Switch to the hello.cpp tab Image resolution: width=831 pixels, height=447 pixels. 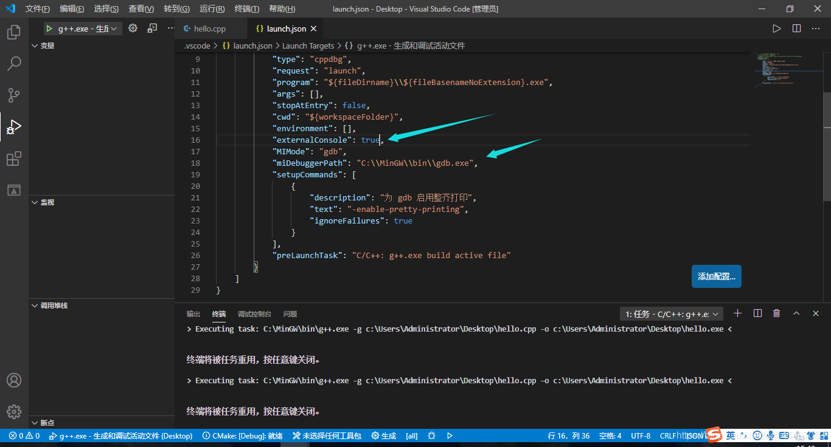(x=211, y=29)
